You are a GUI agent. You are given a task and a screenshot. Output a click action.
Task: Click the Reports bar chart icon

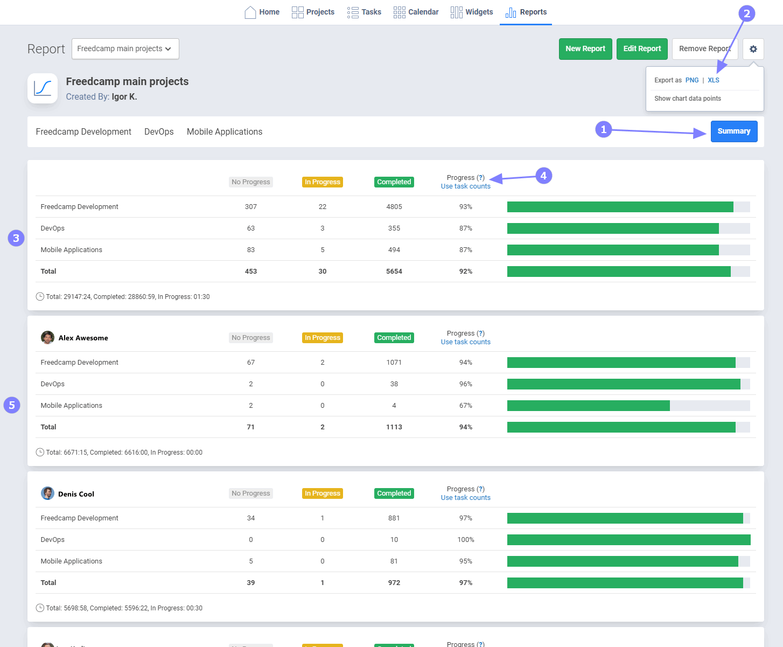[x=511, y=12]
